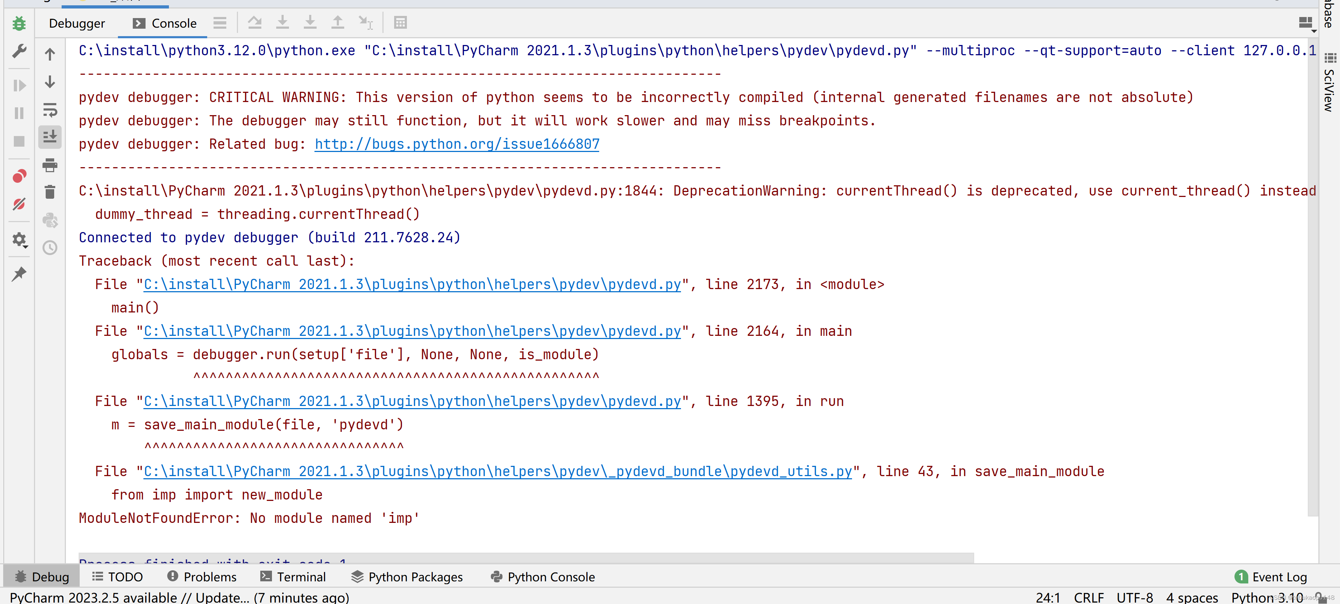Open the SciView side tool window

coord(1329,82)
